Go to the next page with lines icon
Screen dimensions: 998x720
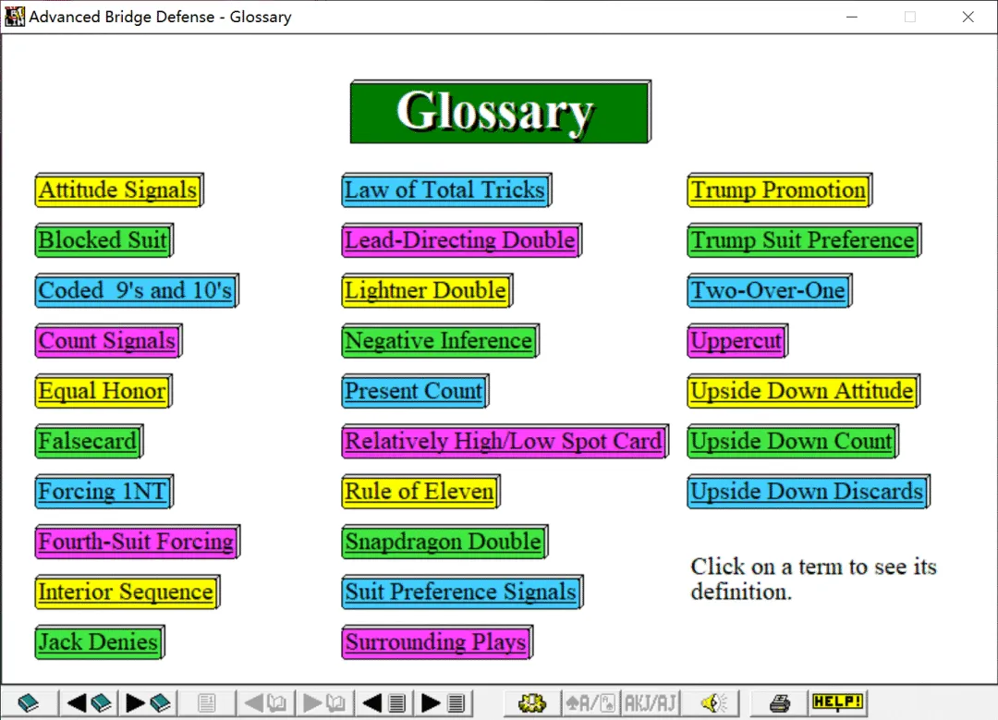[443, 702]
